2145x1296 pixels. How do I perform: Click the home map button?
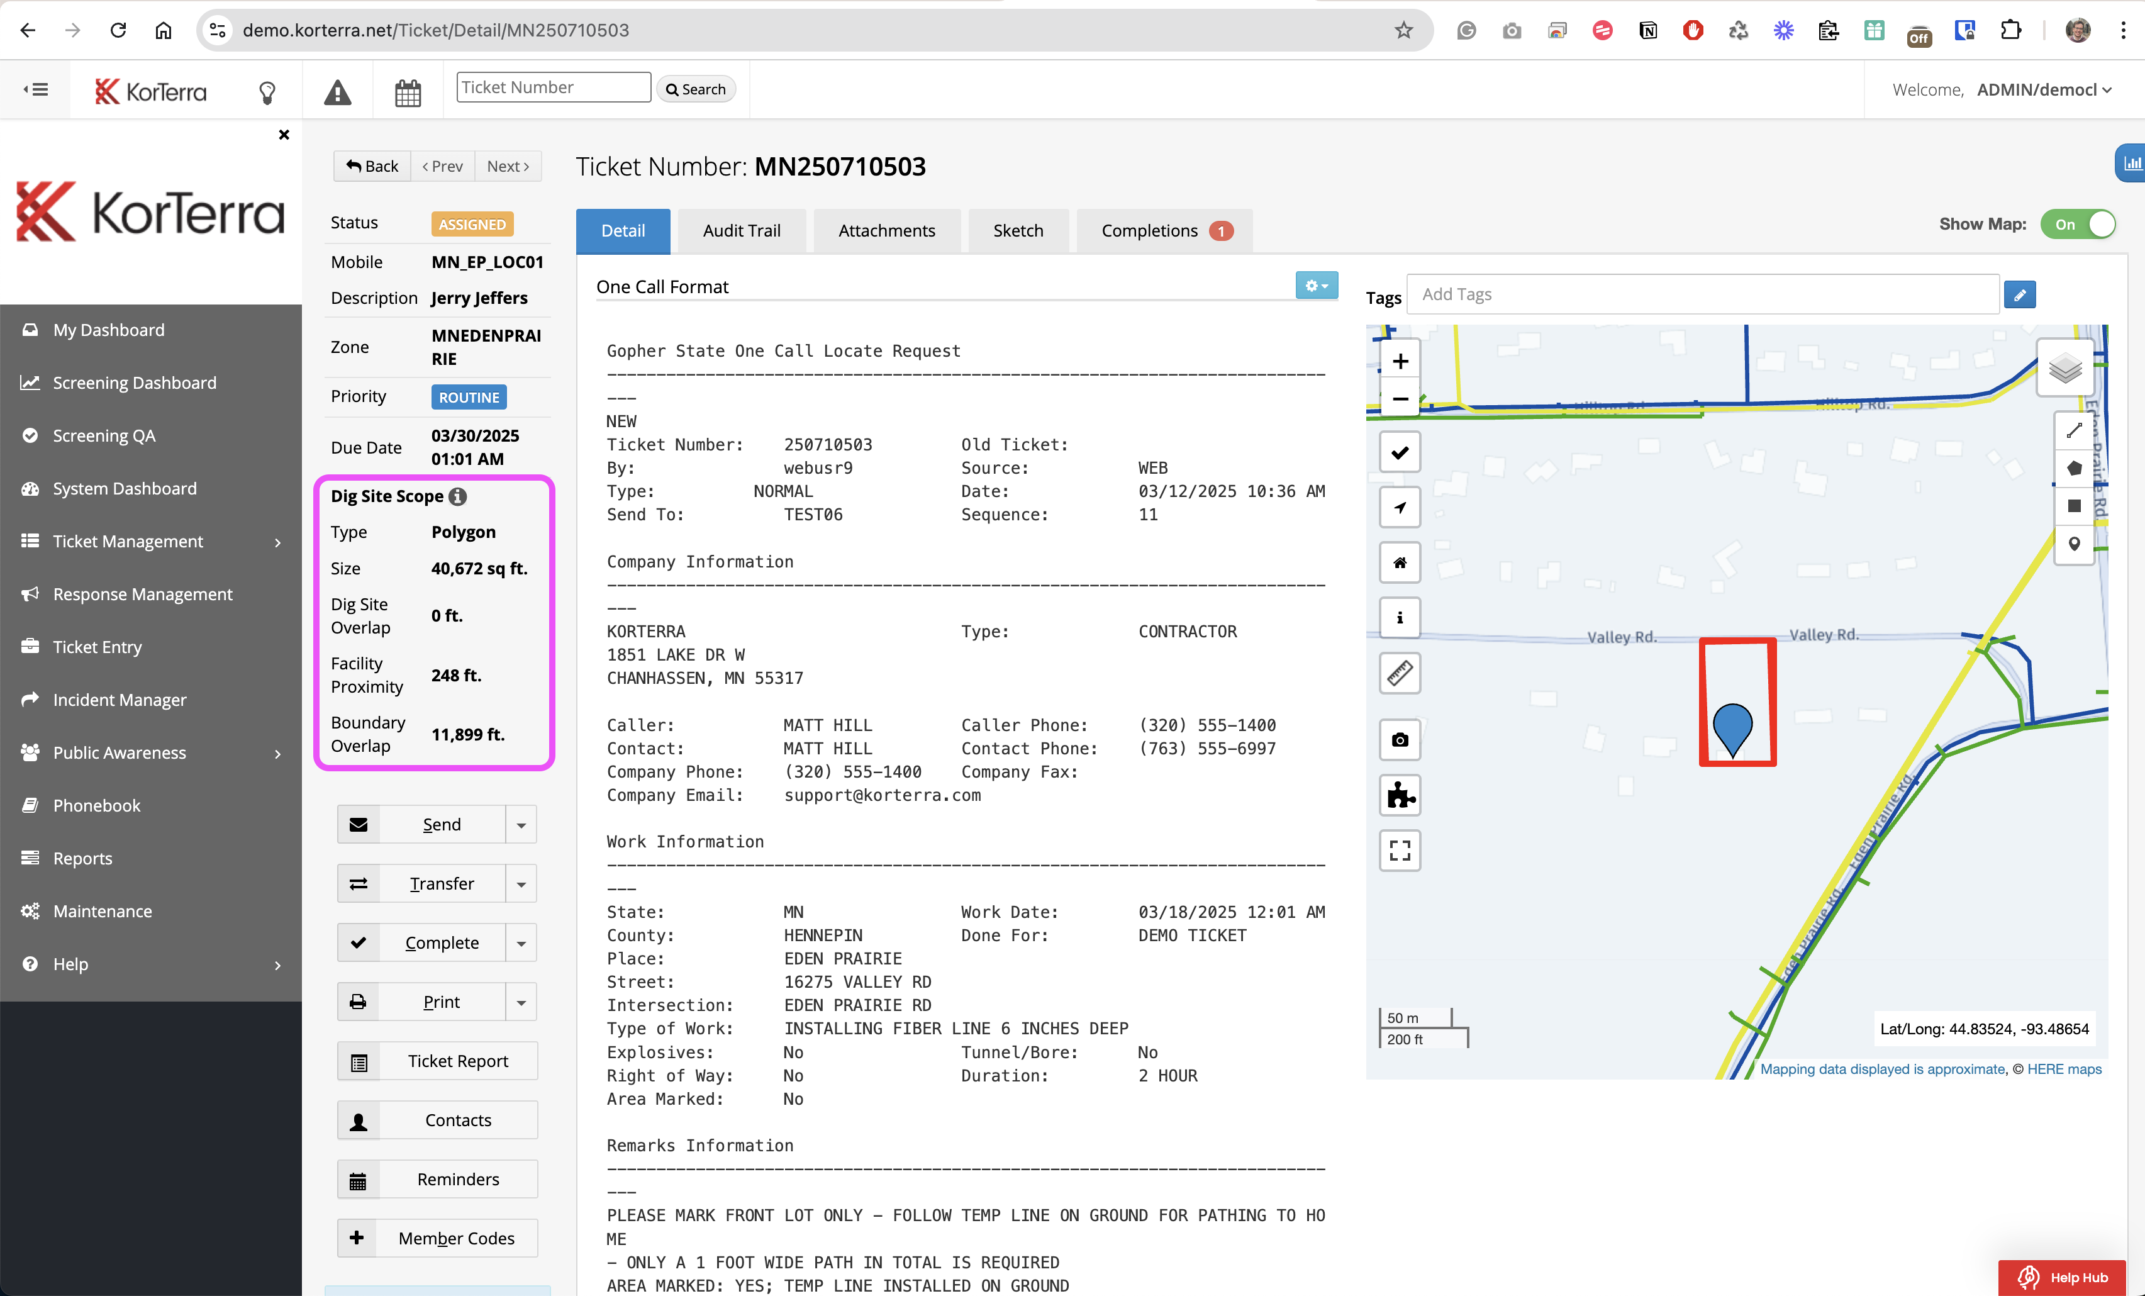pyautogui.click(x=1400, y=562)
